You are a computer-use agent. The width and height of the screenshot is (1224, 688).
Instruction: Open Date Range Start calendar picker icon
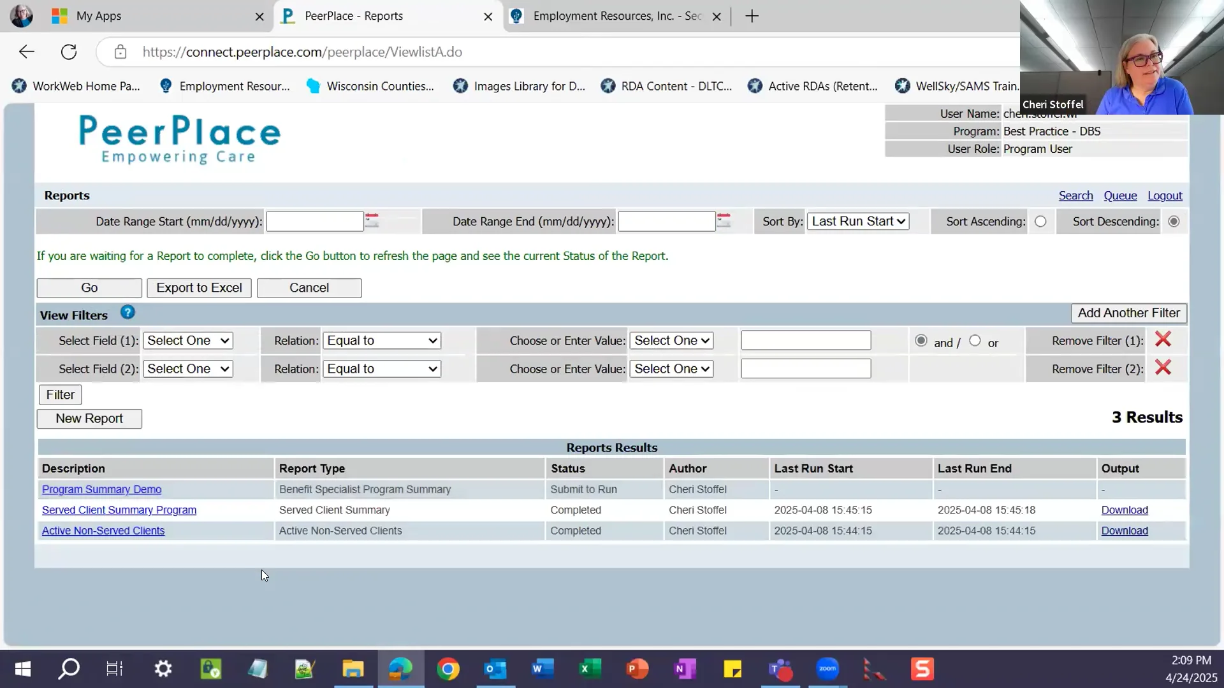point(372,220)
